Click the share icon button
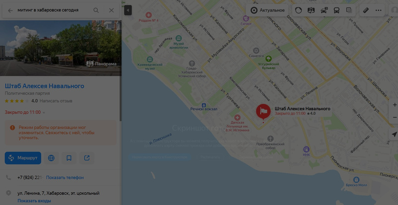Screen dimensions: 398x205 pos(87,158)
